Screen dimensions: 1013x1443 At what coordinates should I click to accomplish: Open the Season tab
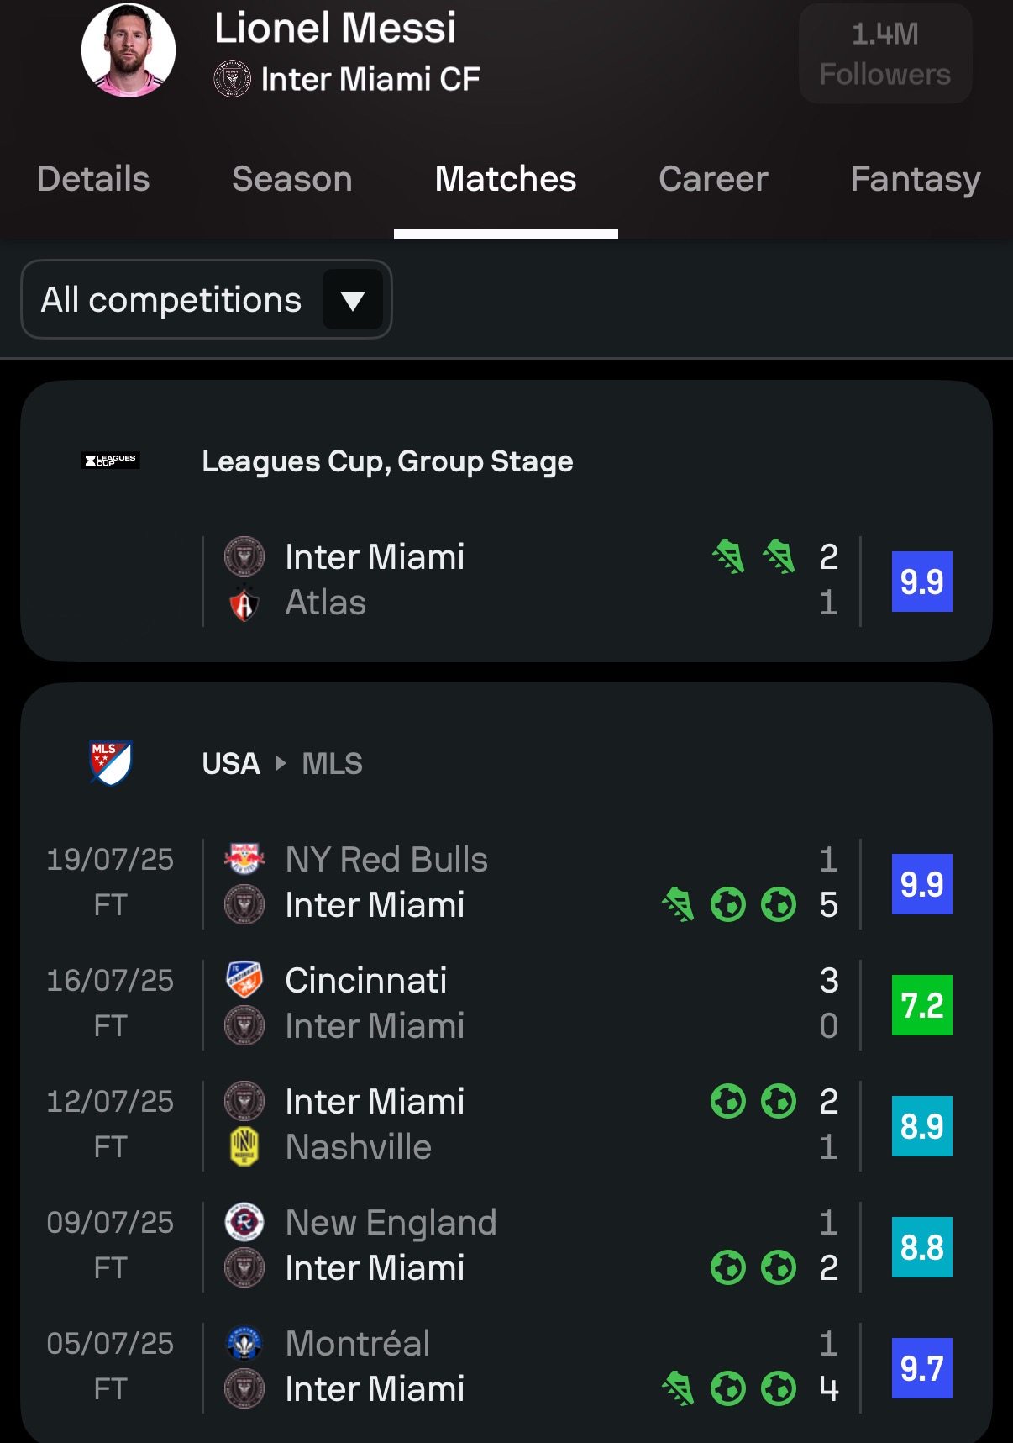point(291,179)
